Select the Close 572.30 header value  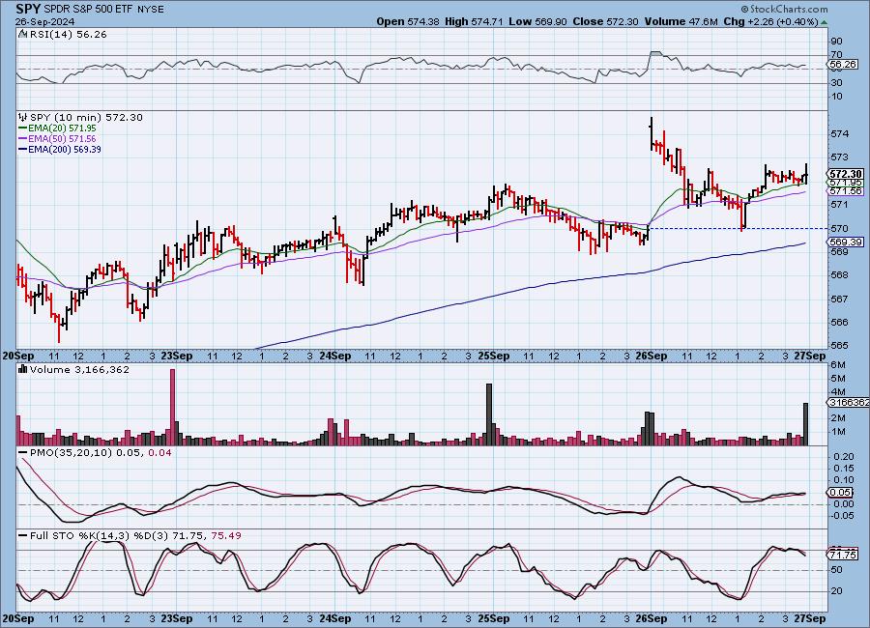coord(605,21)
